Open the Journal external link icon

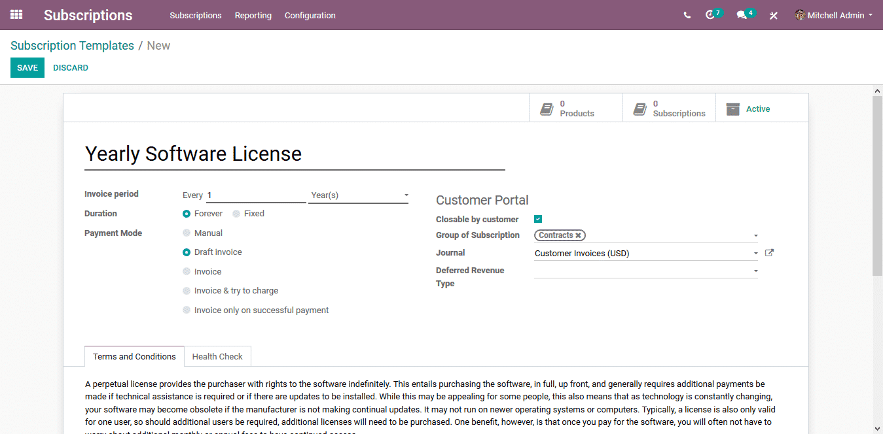click(769, 253)
